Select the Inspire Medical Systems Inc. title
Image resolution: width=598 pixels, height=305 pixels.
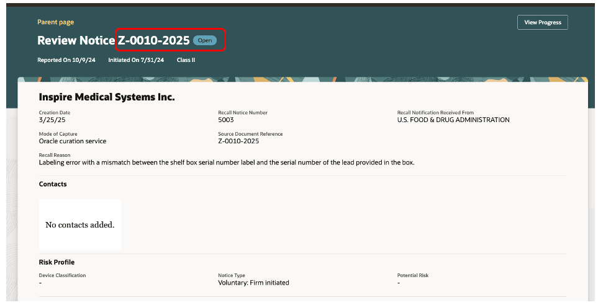(x=107, y=97)
